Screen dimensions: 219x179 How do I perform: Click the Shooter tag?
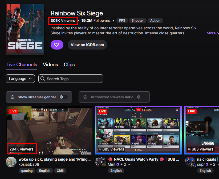click(x=137, y=21)
